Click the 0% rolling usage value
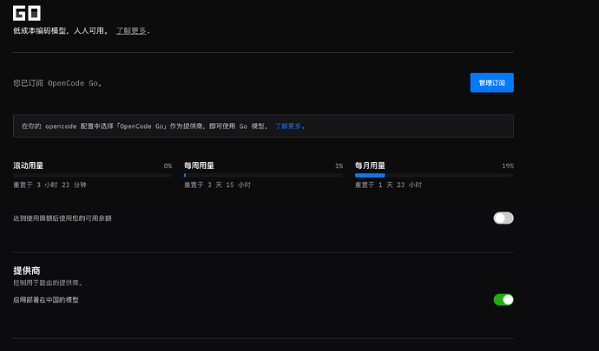599x351 pixels. click(168, 166)
